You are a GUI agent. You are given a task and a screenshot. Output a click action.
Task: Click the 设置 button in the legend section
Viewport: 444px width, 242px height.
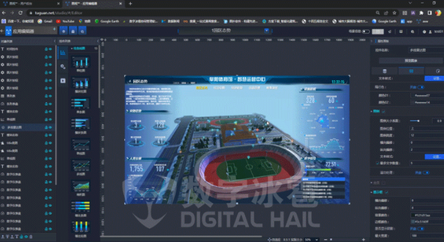(435, 156)
